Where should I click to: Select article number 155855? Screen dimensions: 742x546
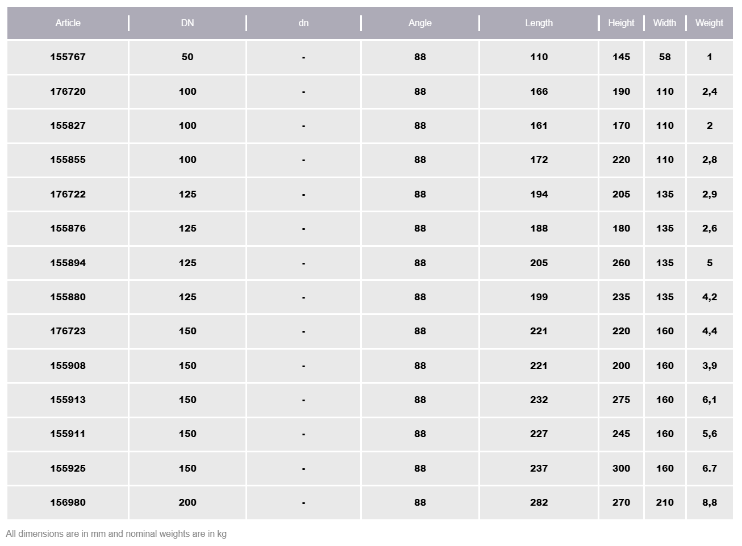pyautogui.click(x=68, y=159)
